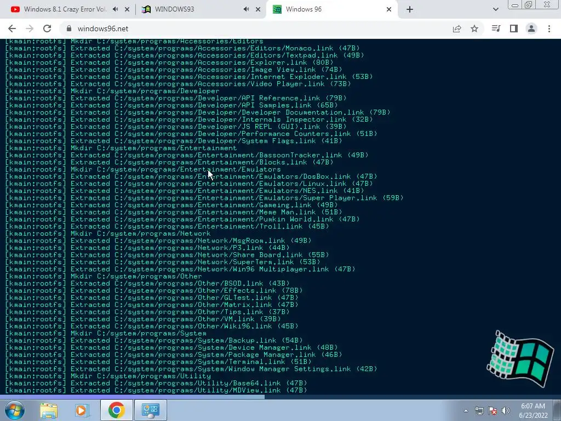
Task: Click the Textpad.link extracted line
Action: point(185,55)
